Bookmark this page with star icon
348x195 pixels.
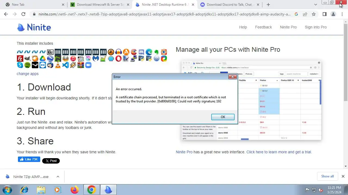[x=314, y=14]
